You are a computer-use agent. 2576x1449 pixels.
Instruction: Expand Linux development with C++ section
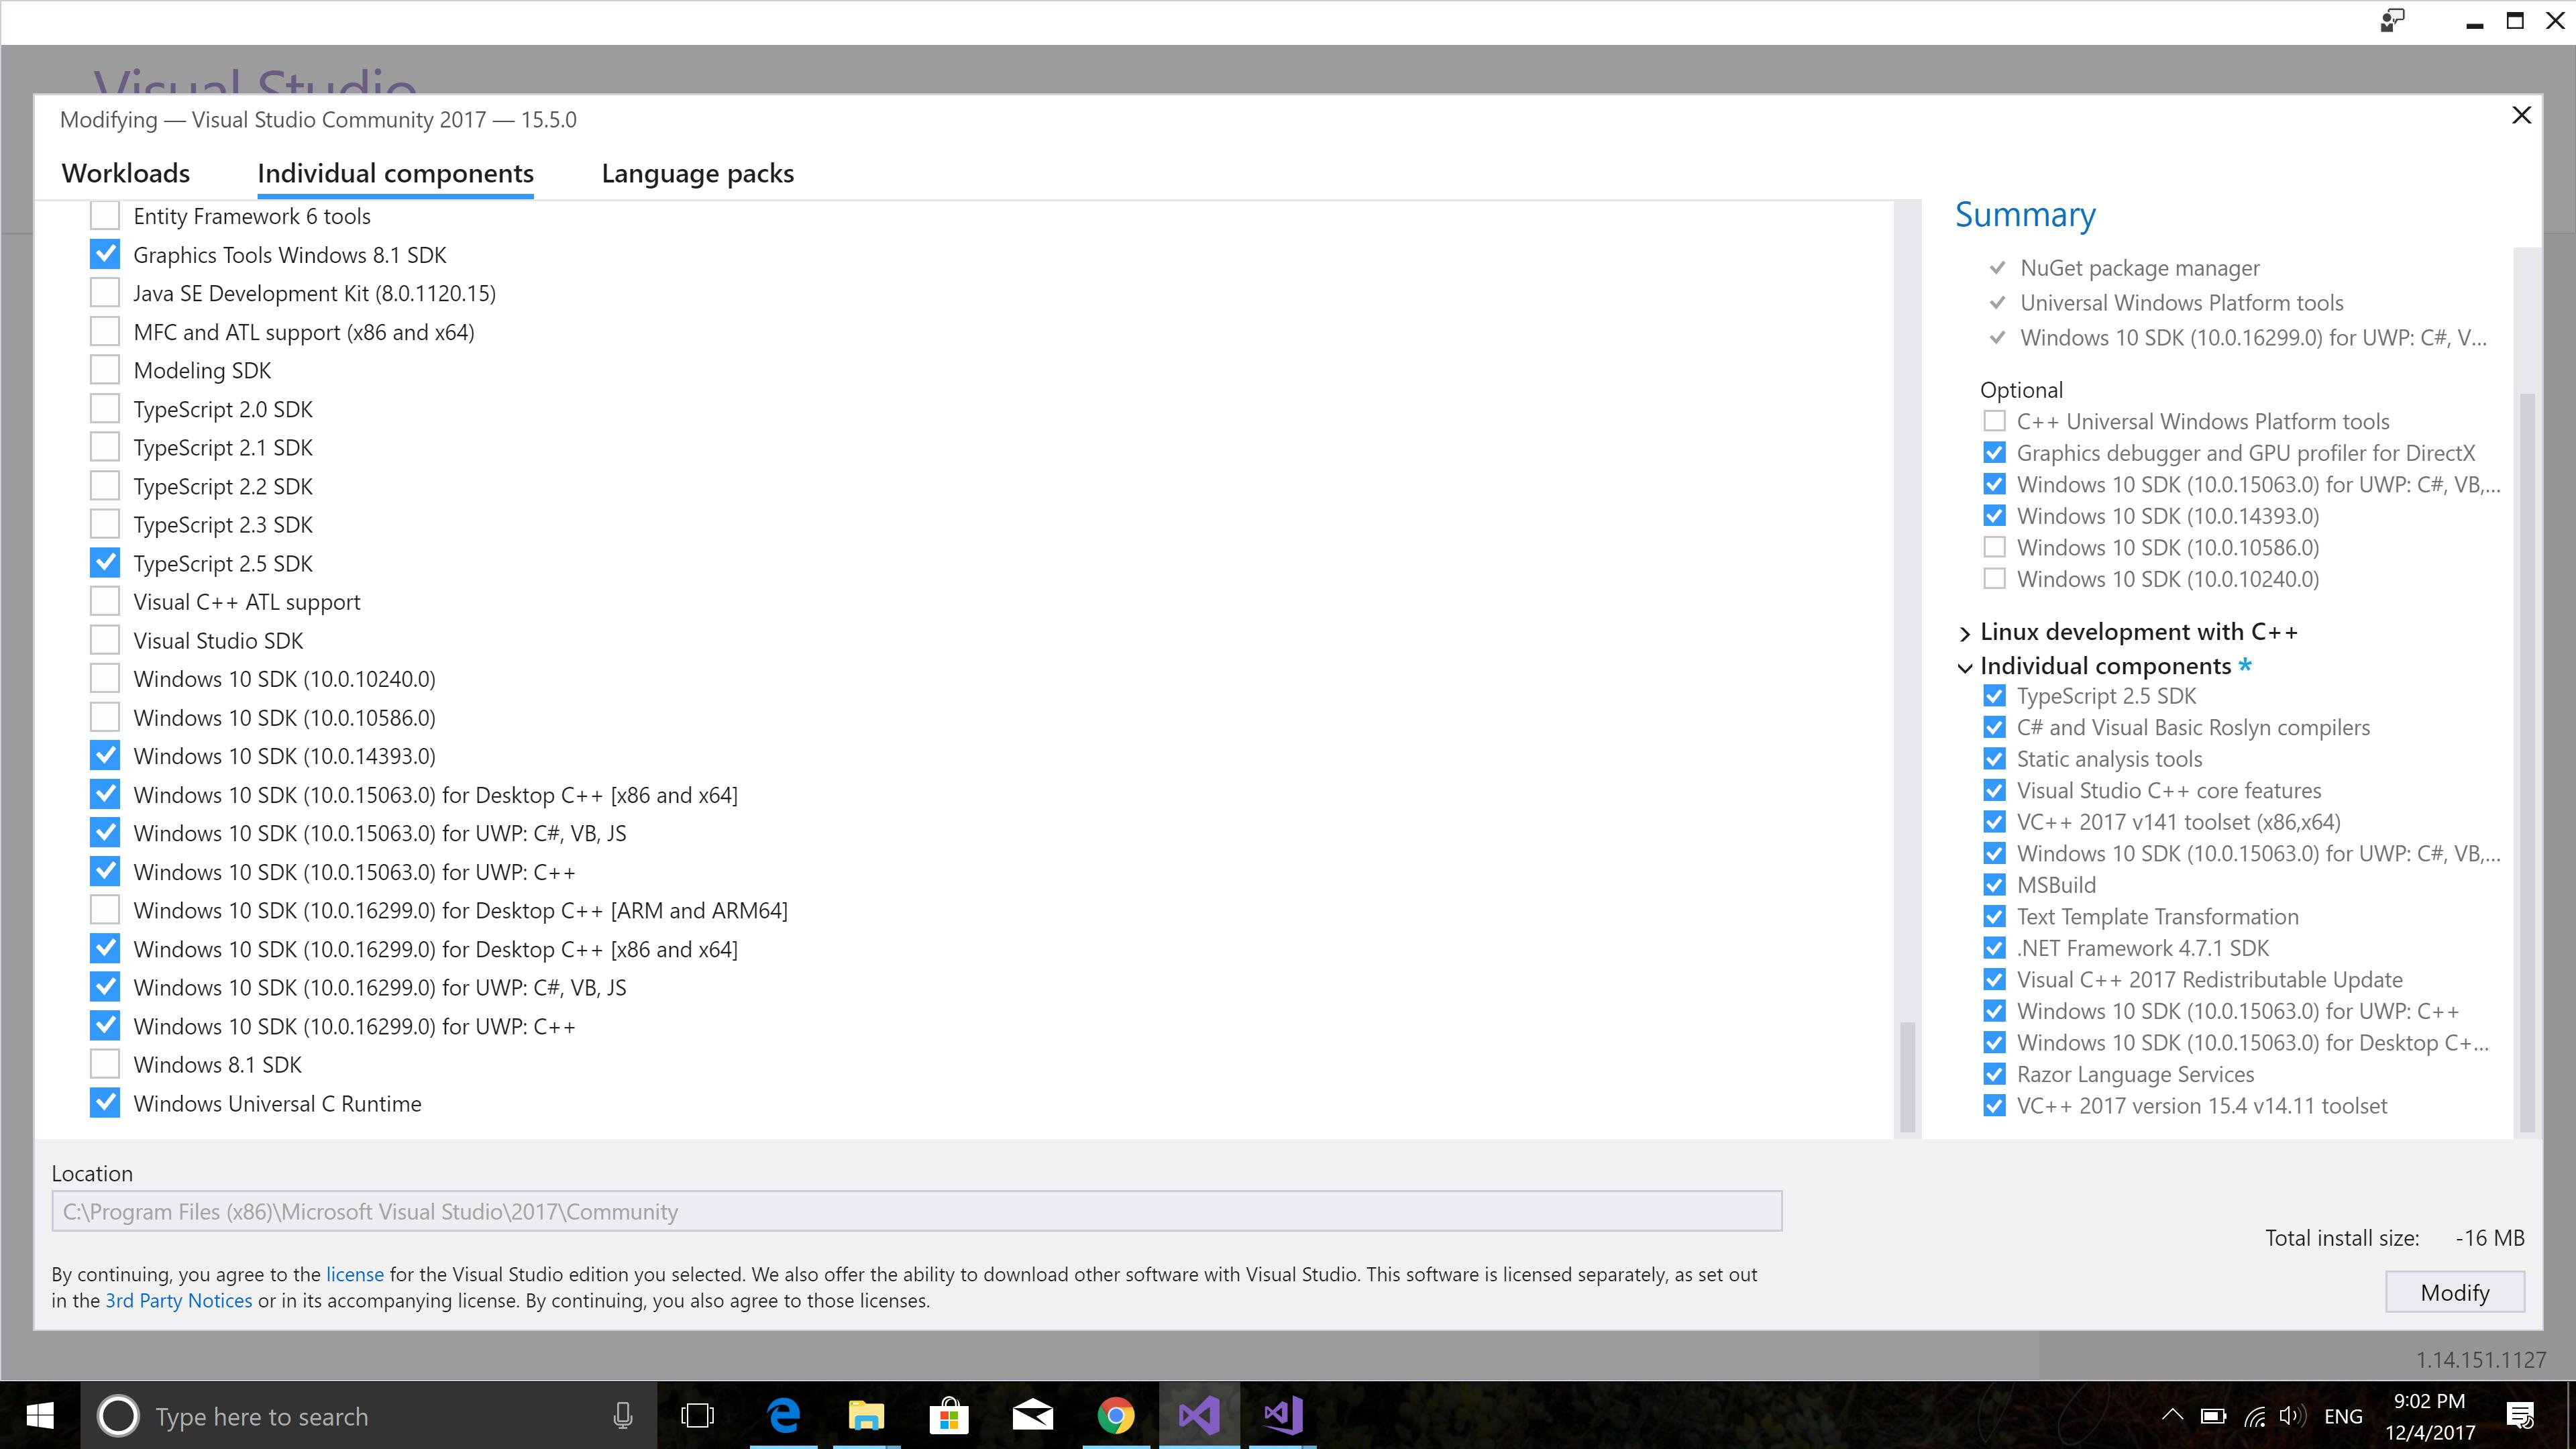1965,633
